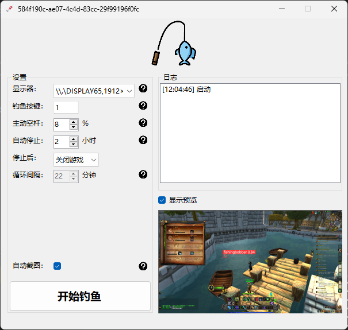Click help icon beside 自动停止 setting
Viewport: 348px width, 330px height.
143,140
